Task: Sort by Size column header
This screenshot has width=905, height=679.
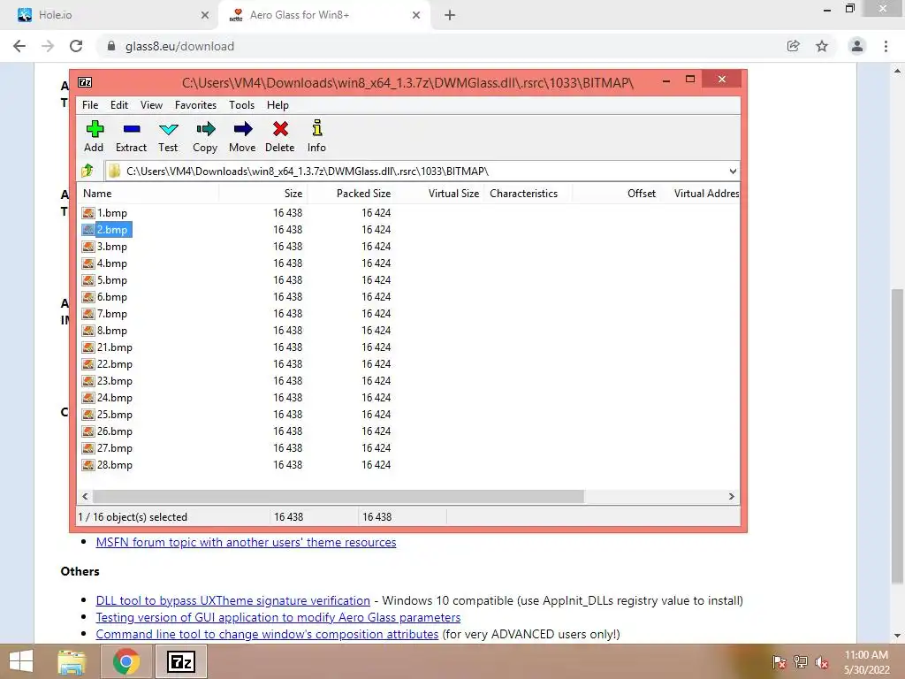Action: (263, 194)
